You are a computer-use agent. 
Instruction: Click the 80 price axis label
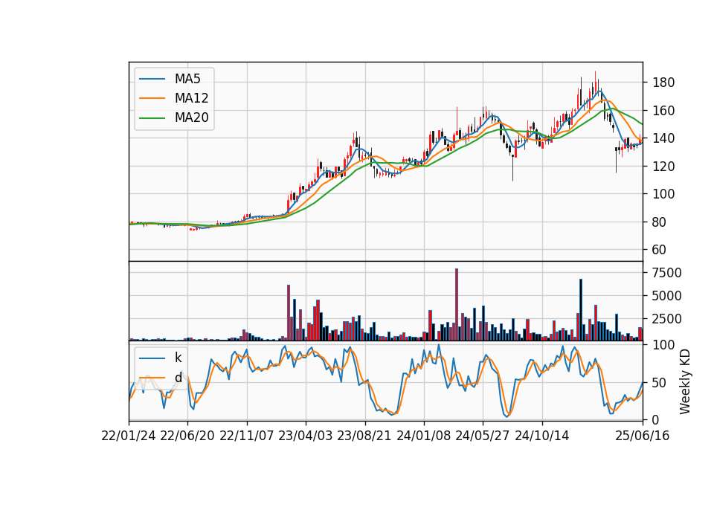[x=660, y=222]
